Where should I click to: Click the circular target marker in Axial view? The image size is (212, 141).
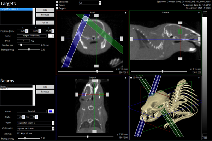click(85, 19)
